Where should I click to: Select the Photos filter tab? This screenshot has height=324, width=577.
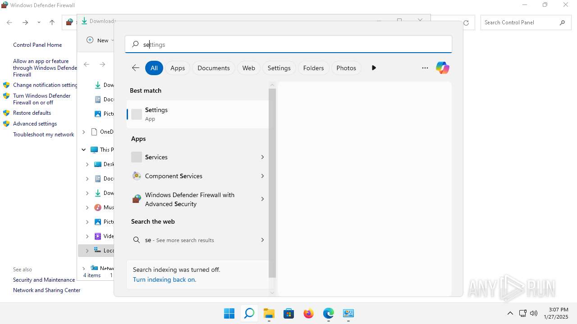click(x=346, y=68)
